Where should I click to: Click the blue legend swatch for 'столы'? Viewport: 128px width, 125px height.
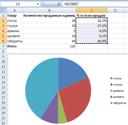[x=111, y=78]
